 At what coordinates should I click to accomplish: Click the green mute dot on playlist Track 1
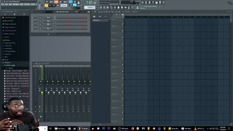point(123,24)
